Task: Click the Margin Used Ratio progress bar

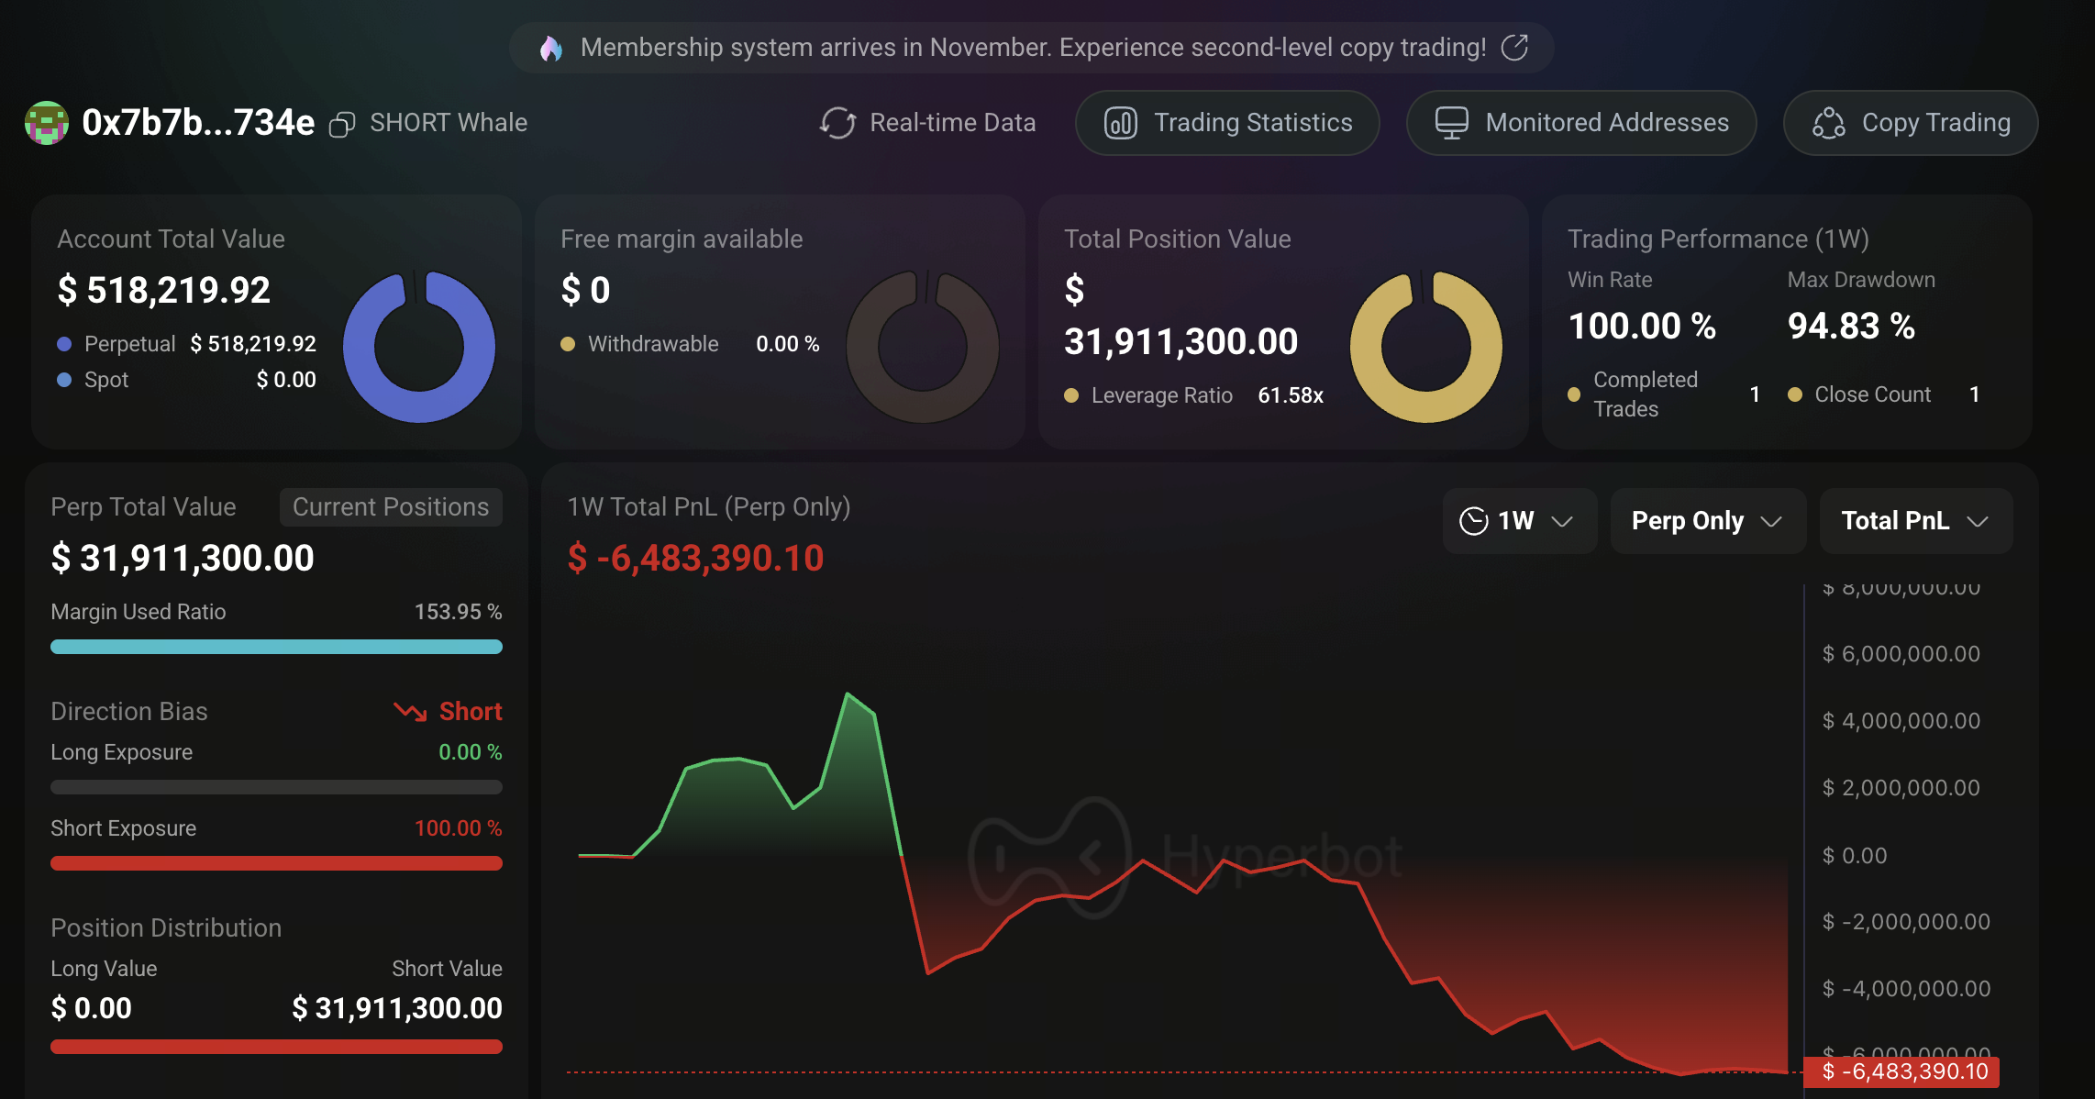Action: click(276, 647)
